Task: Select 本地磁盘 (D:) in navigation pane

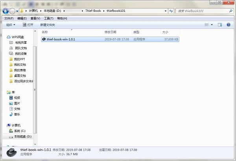Action: 22,136
